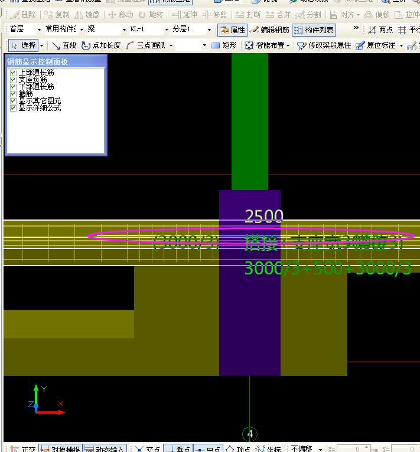Click the 两点 (two points) axis tool
This screenshot has width=420, height=452.
[x=380, y=30]
